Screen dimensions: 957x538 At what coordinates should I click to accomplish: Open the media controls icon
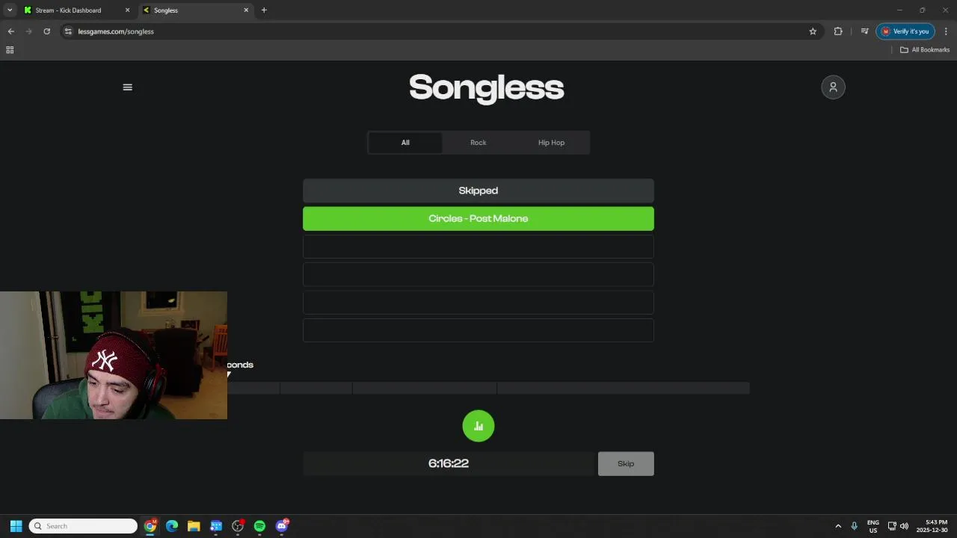click(864, 31)
